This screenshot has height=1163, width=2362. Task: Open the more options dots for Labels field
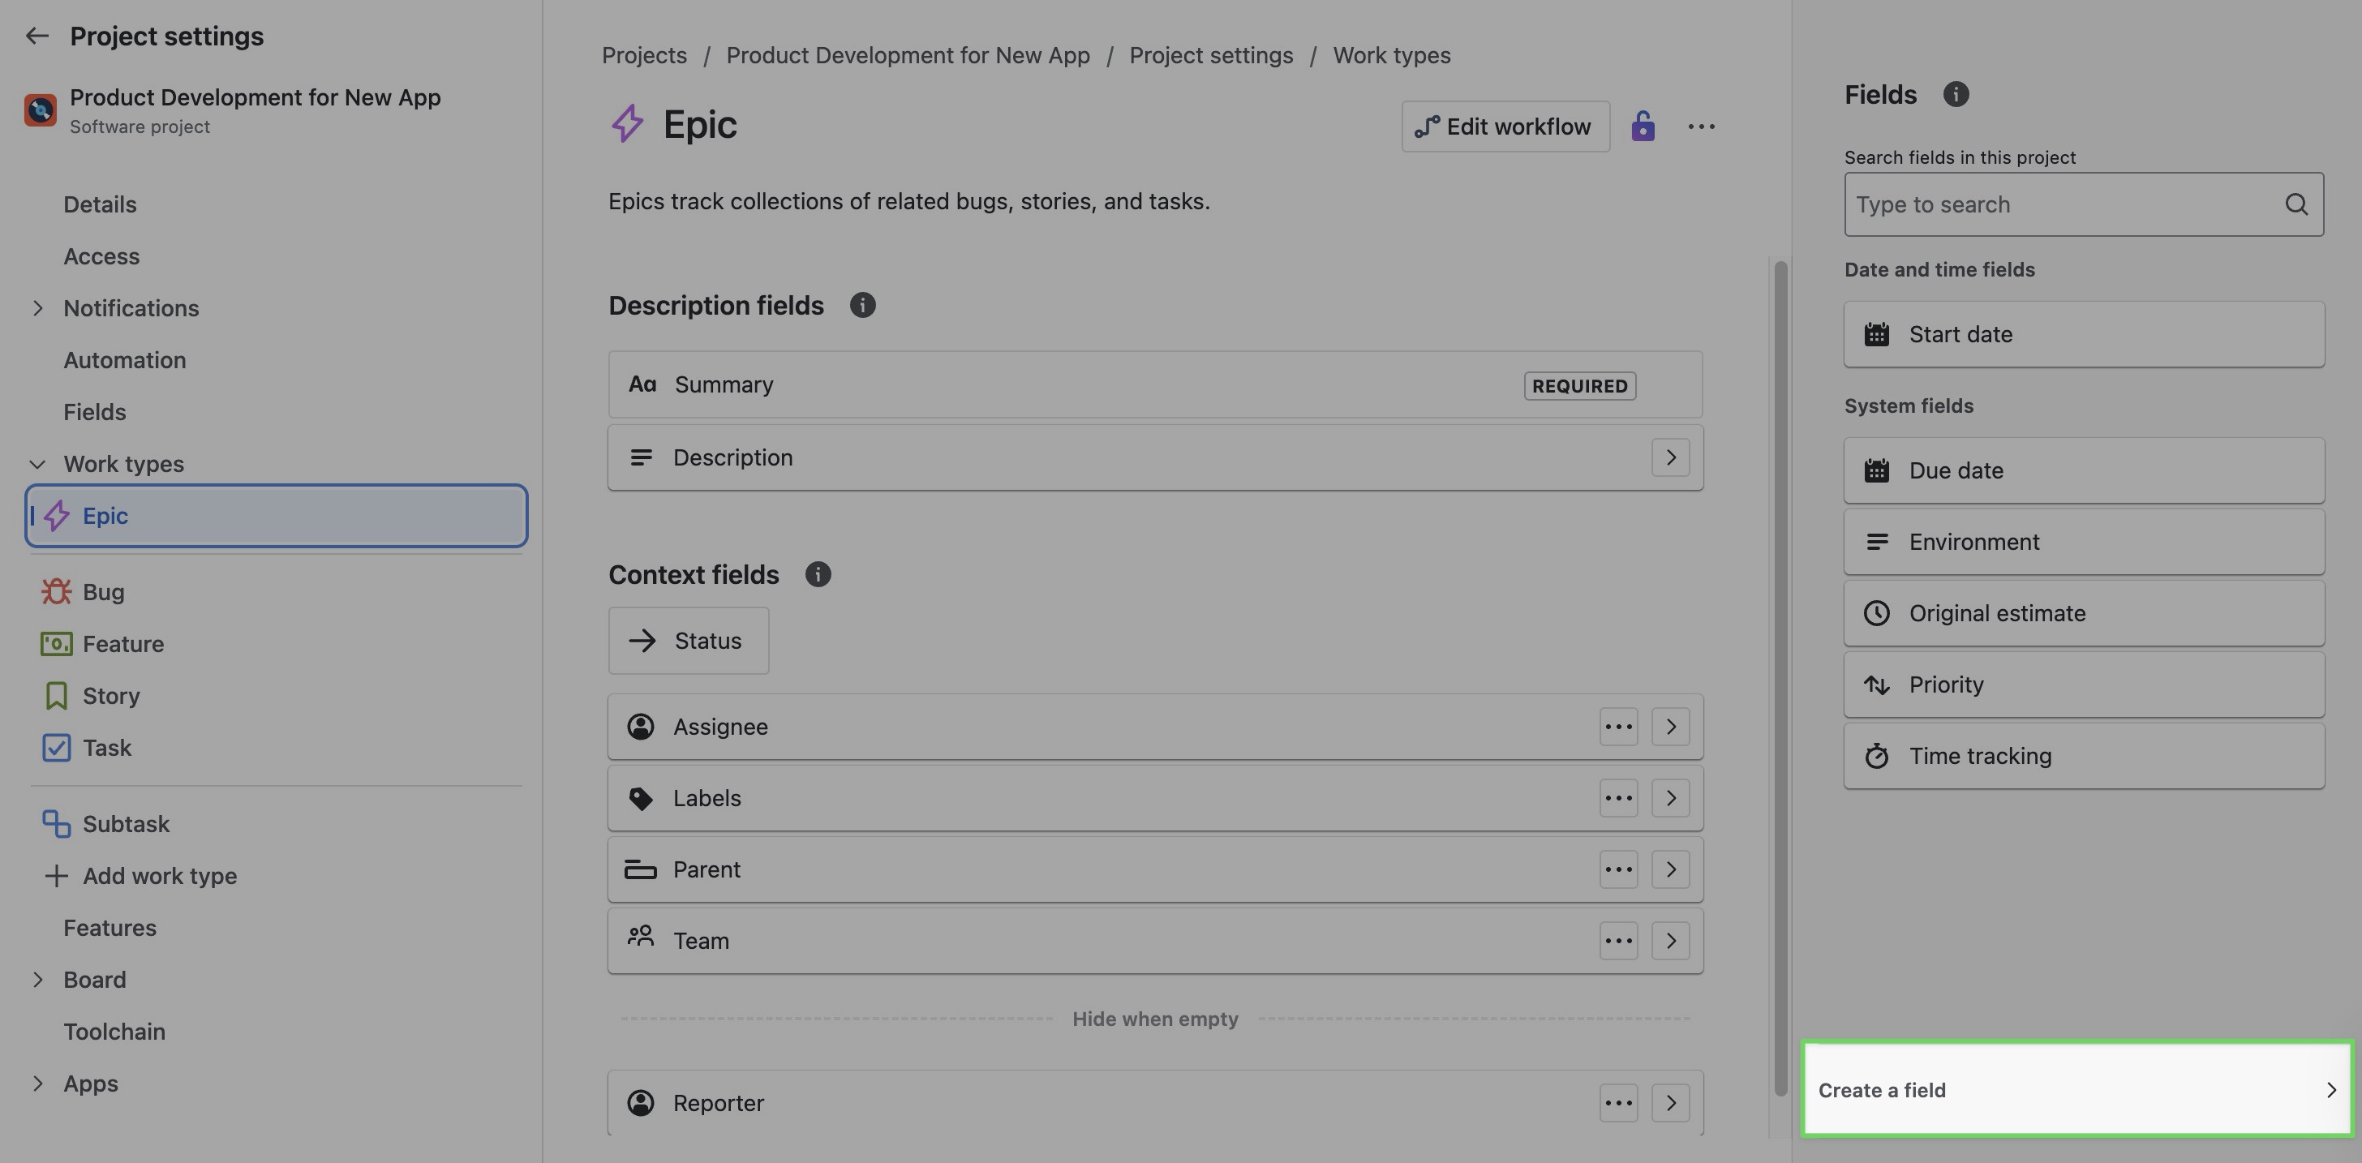[1618, 798]
